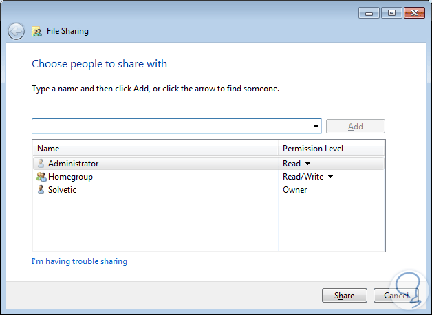Focus the name text input field
Viewport: 432px width, 315px height.
point(172,127)
